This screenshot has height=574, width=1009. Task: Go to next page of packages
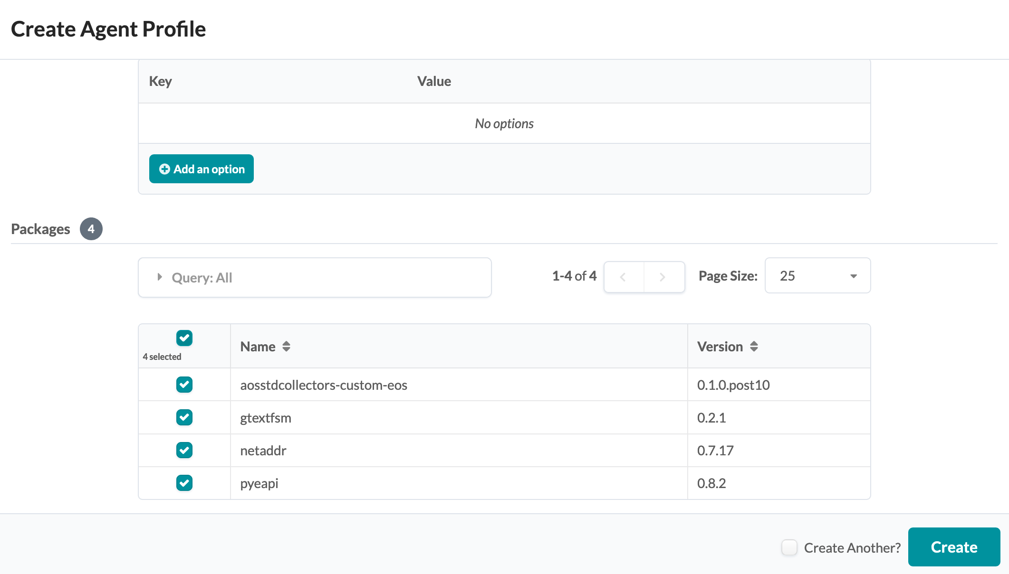coord(663,277)
